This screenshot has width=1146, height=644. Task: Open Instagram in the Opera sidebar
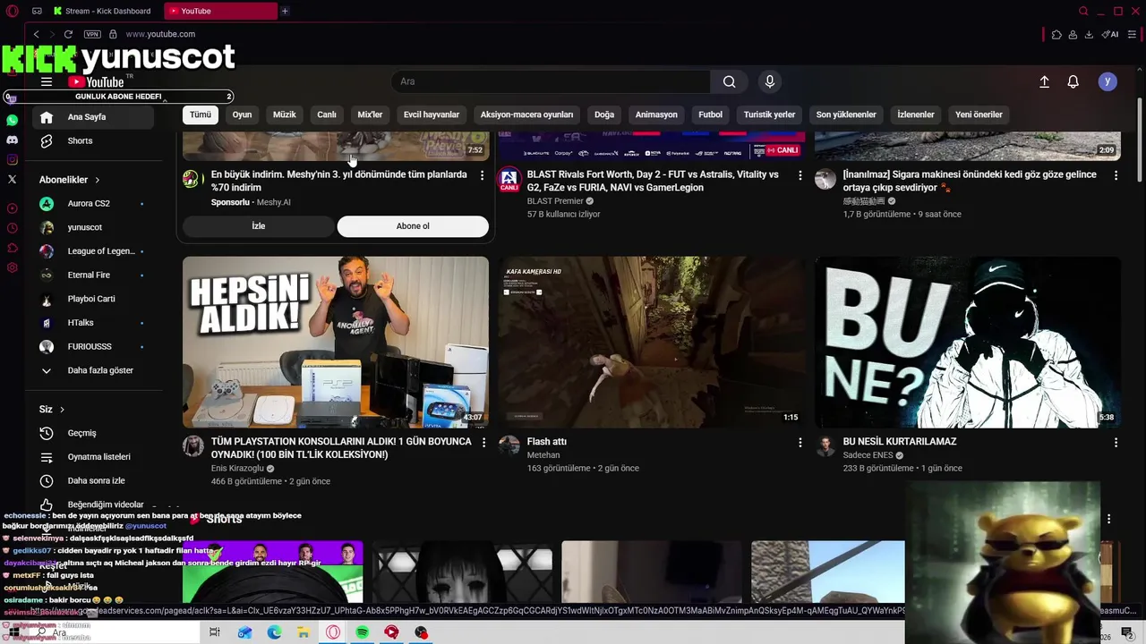[12, 159]
